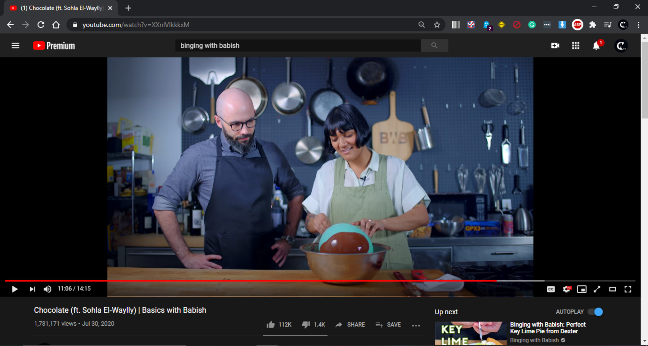Viewport: 648px width, 346px height.
Task: Open a new browser tab
Action: tap(128, 8)
